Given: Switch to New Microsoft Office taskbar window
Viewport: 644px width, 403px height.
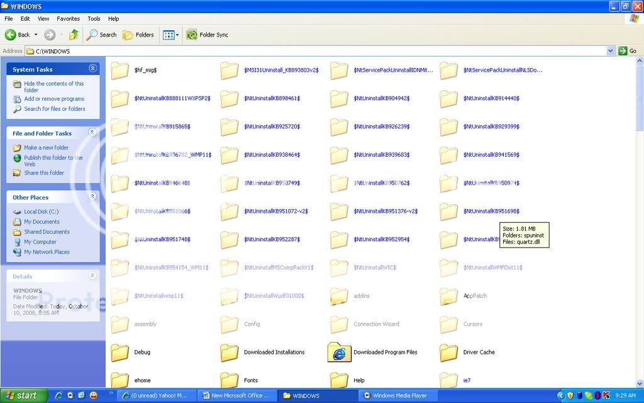Looking at the screenshot, I should click(238, 395).
